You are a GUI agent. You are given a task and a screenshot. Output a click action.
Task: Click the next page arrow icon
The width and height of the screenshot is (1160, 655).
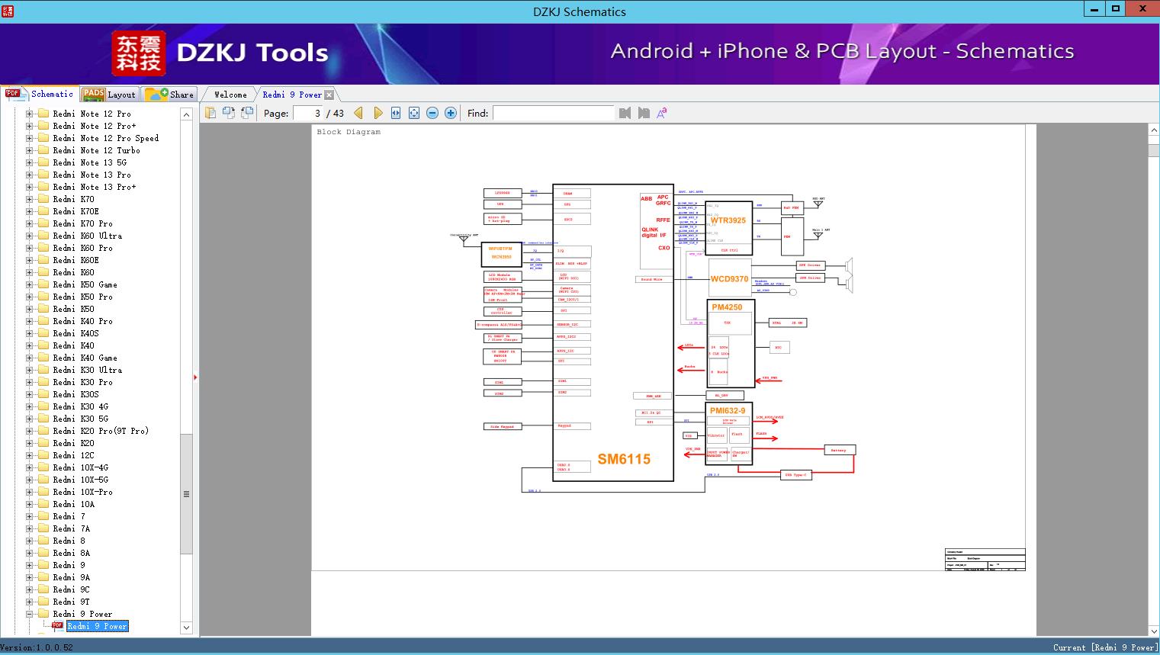click(378, 112)
